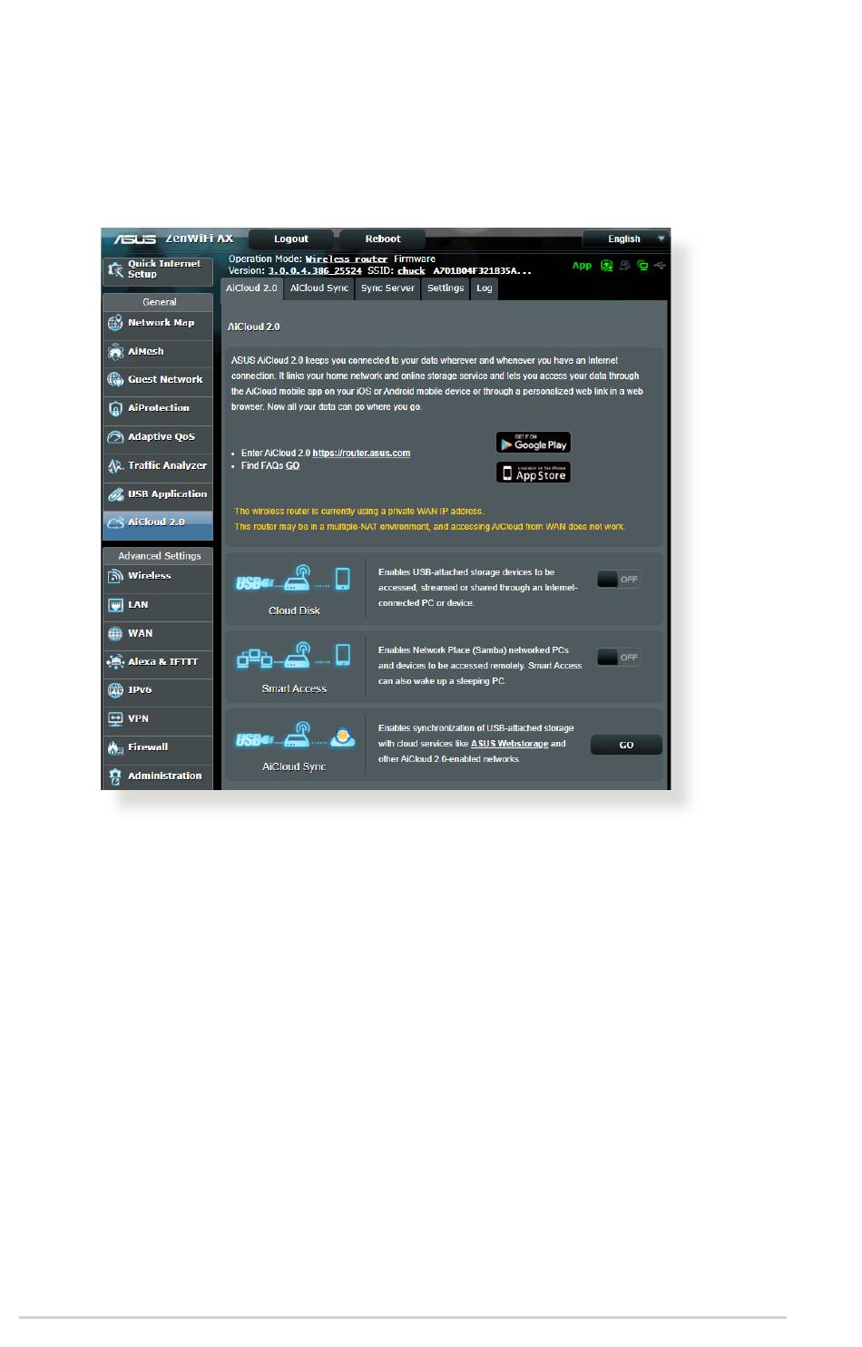Click the firmware version 3.0.0.4.386_25524 link

[315, 271]
